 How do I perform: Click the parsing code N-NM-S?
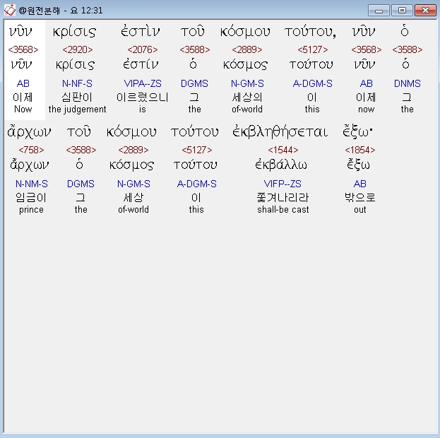pyautogui.click(x=31, y=184)
